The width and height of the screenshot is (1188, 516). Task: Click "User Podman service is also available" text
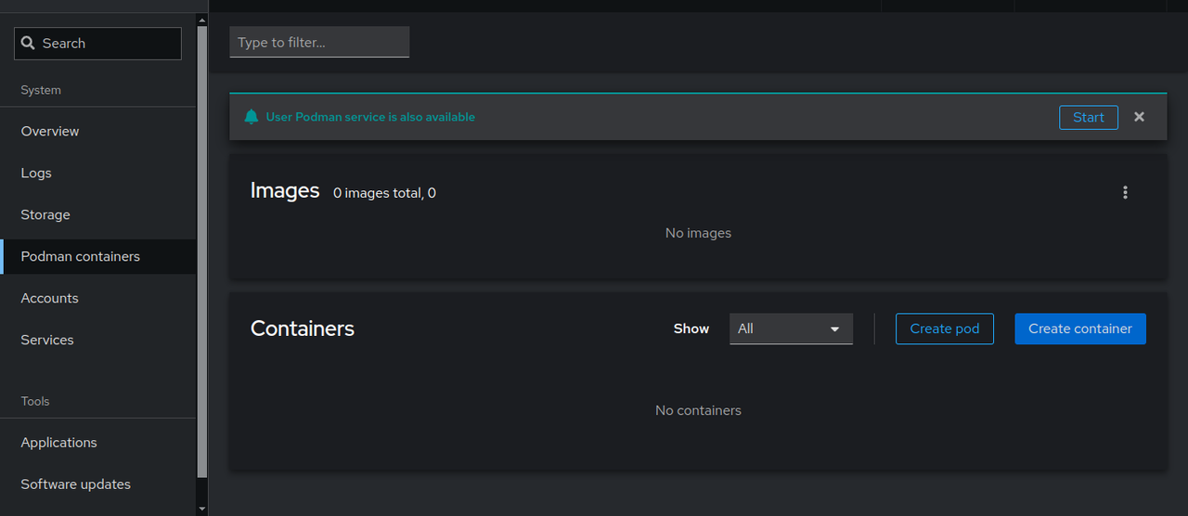[x=370, y=117]
